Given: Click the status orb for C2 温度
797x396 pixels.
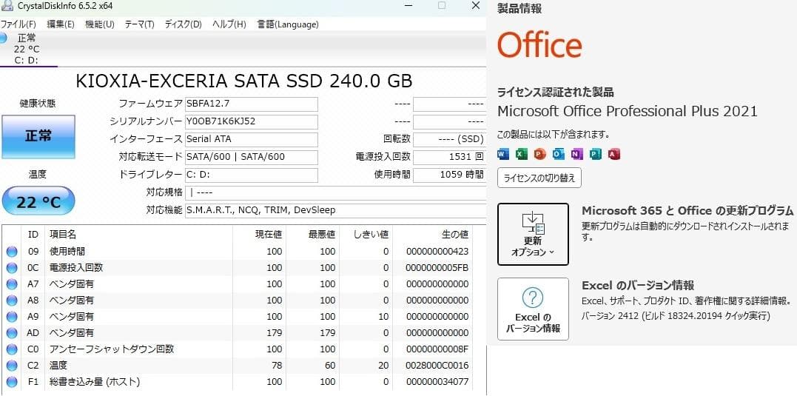Looking at the screenshot, I should 12,365.
